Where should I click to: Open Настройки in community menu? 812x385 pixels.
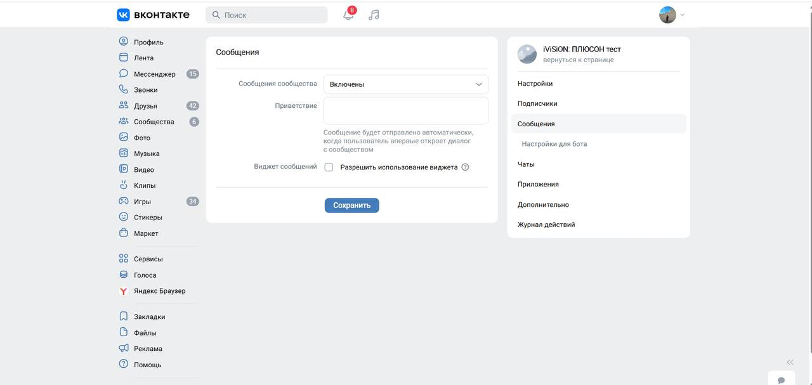tap(599, 84)
